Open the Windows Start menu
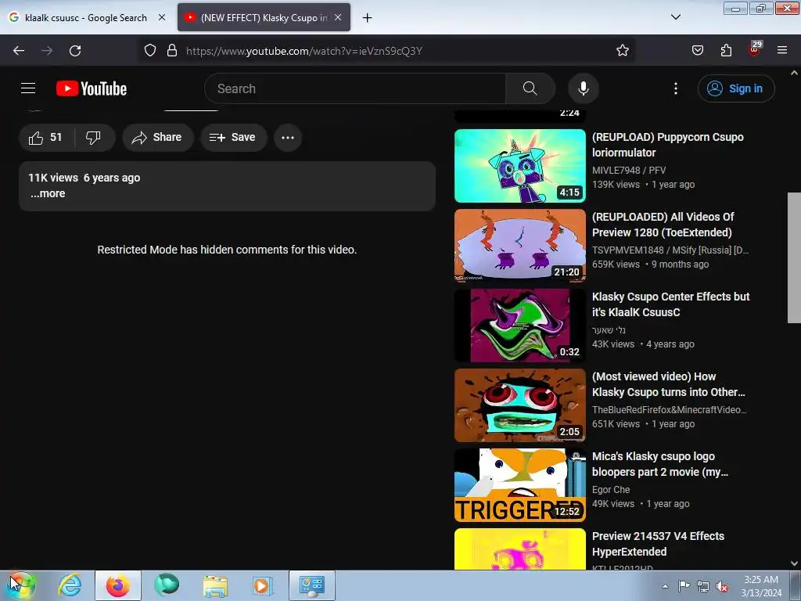The width and height of the screenshot is (801, 601). [x=20, y=585]
